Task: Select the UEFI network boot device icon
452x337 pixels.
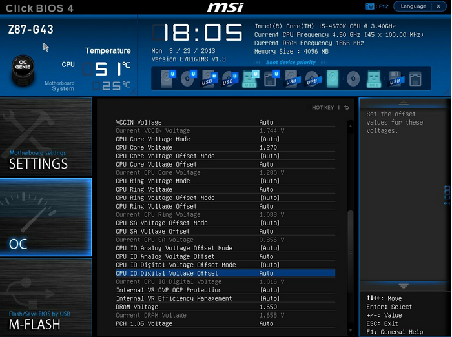Action: click(271, 78)
